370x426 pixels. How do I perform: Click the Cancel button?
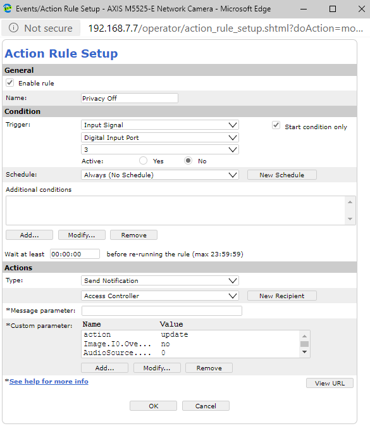click(206, 406)
